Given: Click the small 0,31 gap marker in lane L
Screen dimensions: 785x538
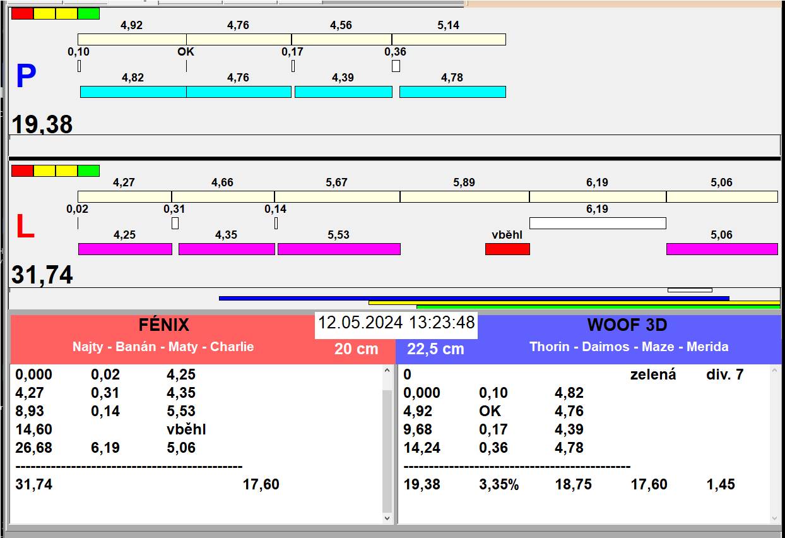Looking at the screenshot, I should (x=175, y=223).
